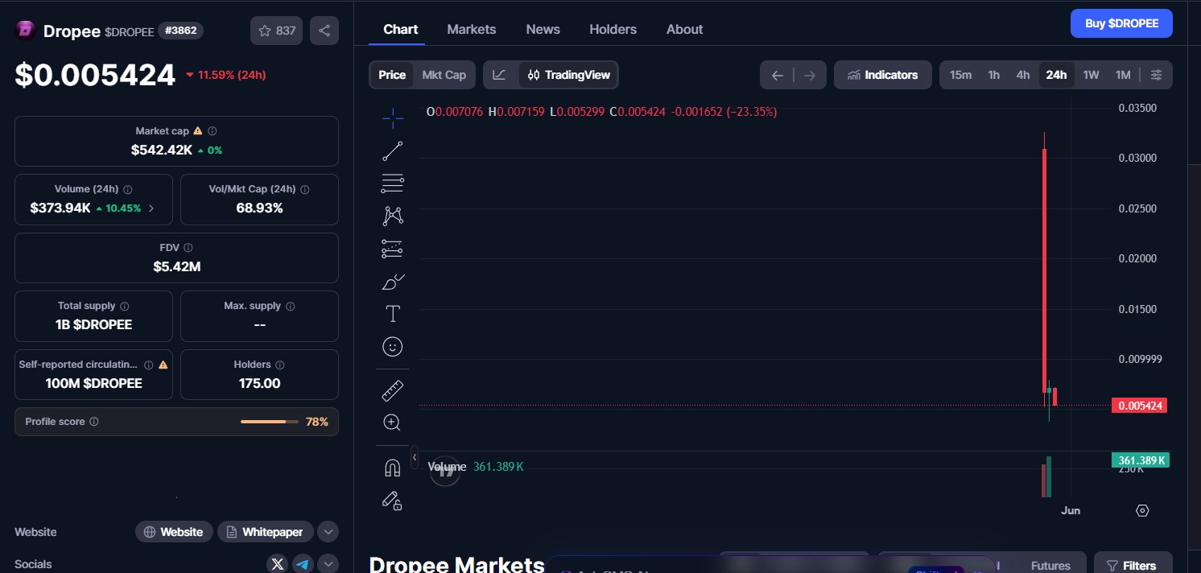Activate the chart zoom-in tool
Image resolution: width=1201 pixels, height=573 pixels.
click(x=393, y=423)
